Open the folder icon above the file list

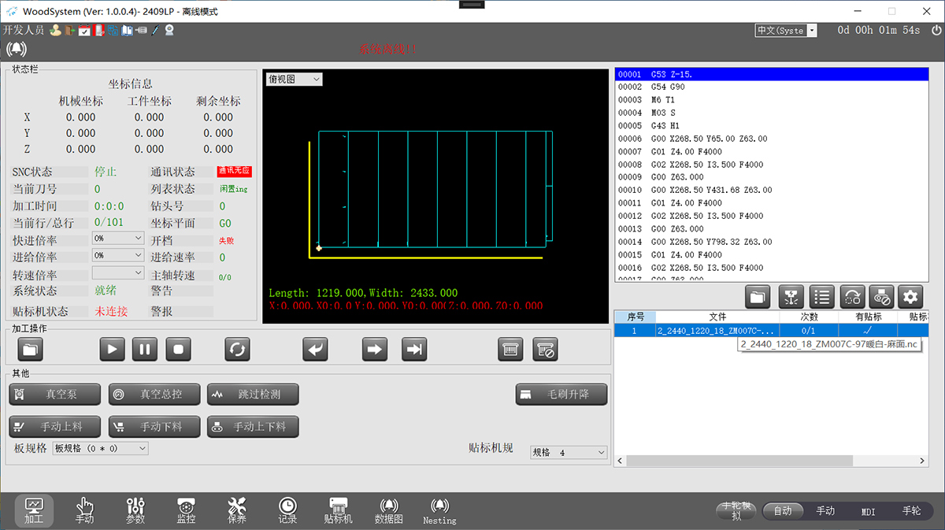tap(757, 297)
